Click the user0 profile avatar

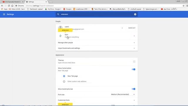click(61, 27)
